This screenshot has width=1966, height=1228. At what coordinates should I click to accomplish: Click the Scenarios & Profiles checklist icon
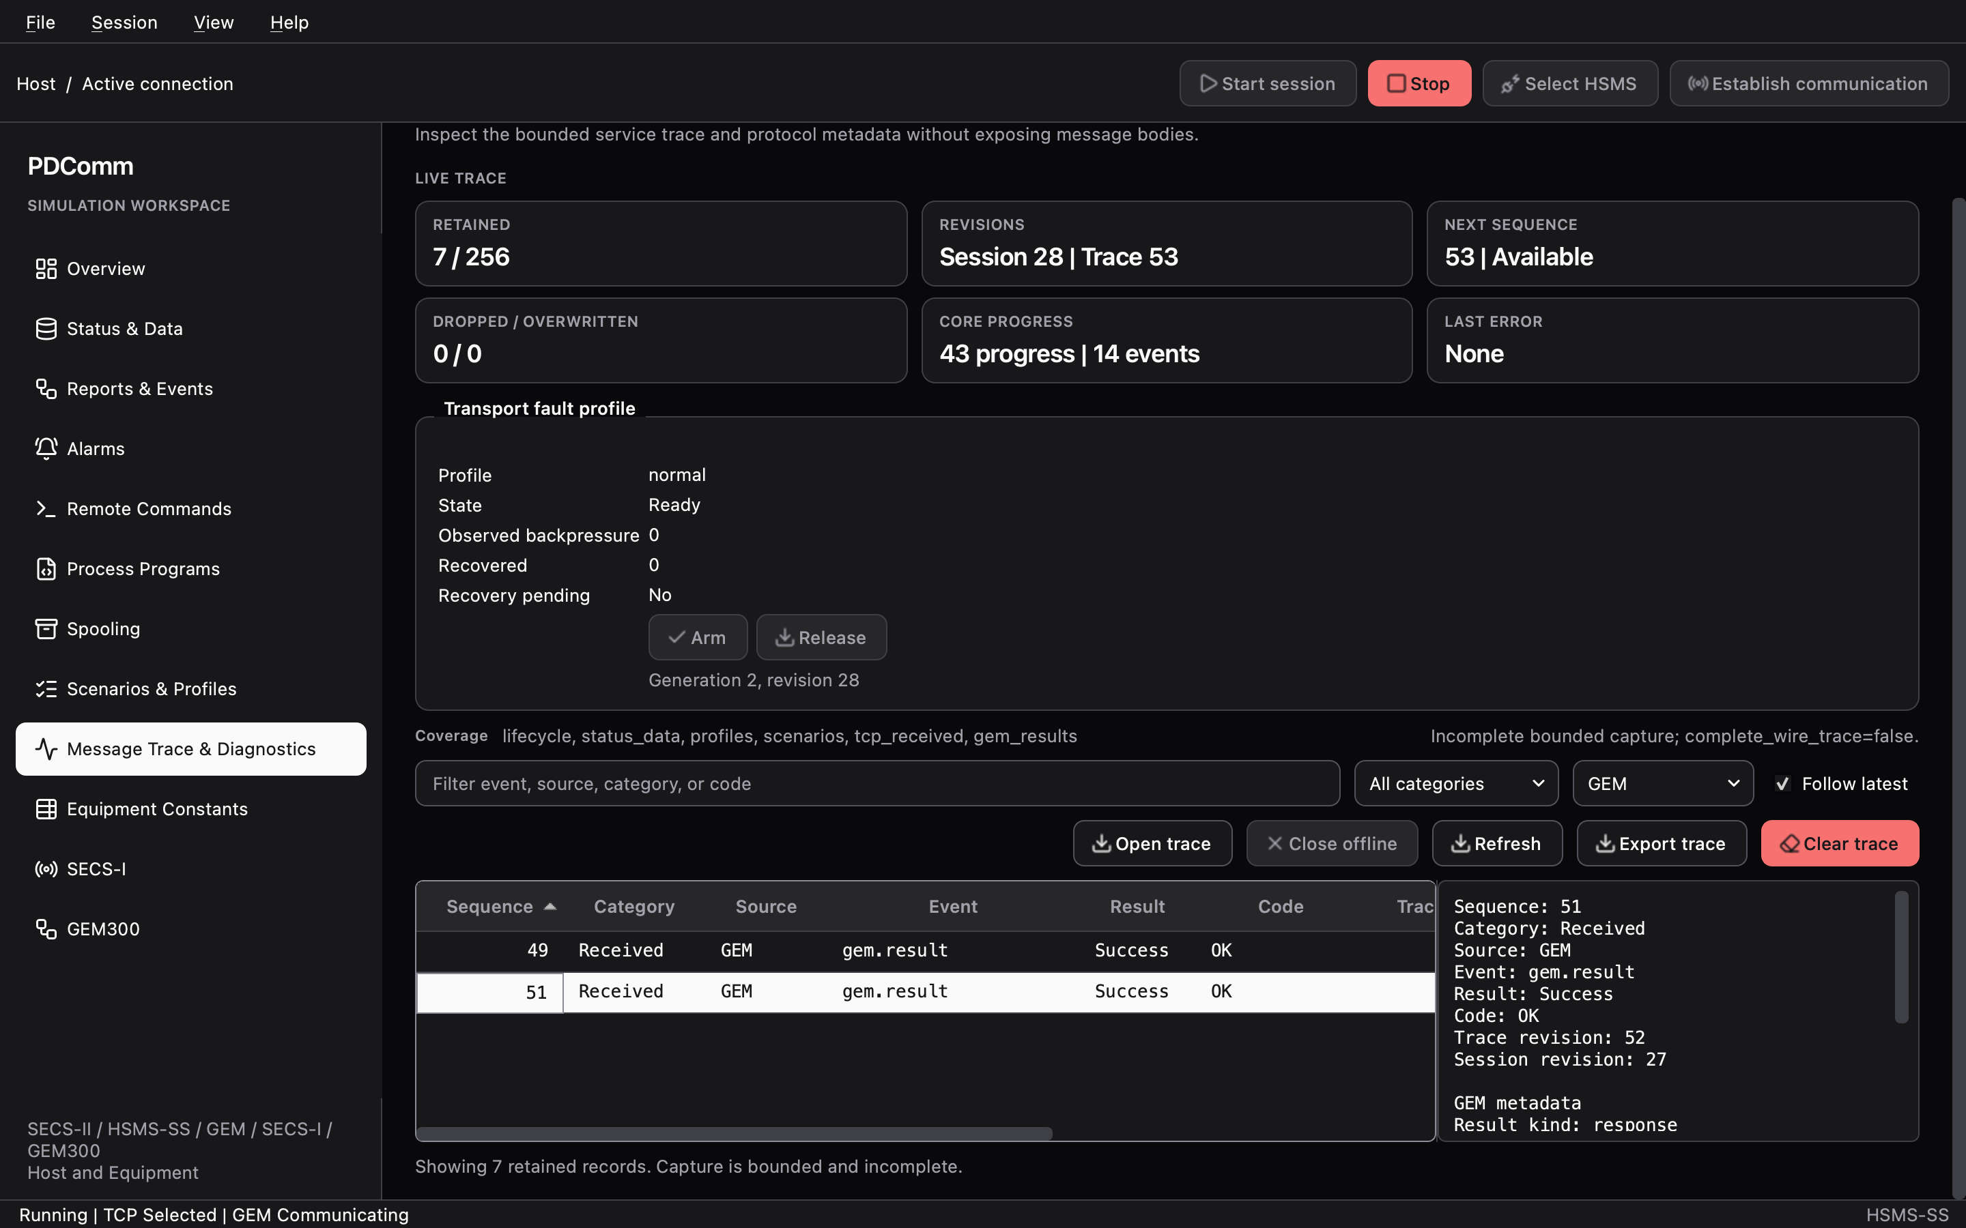[x=46, y=689]
